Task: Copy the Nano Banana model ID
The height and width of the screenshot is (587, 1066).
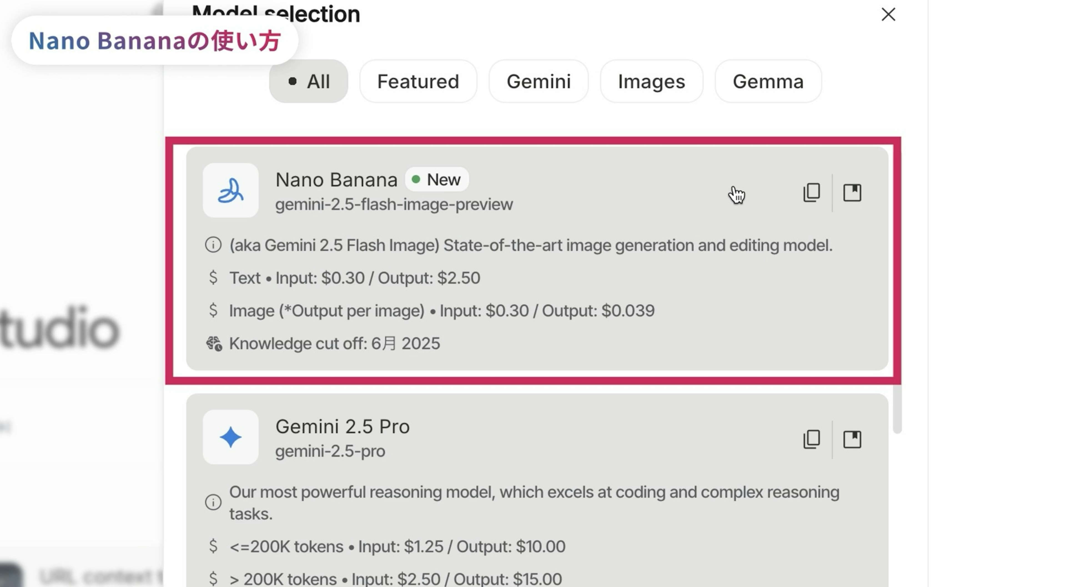Action: pos(811,192)
